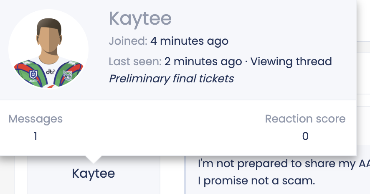Click the Reaction score label

pos(305,119)
